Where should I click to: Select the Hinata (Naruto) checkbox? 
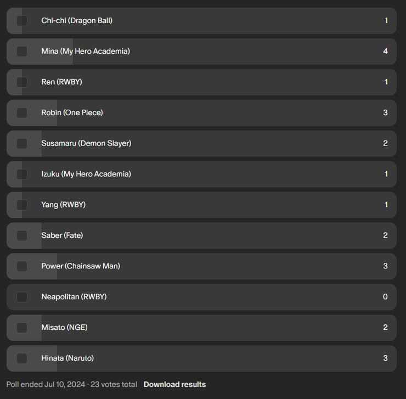pyautogui.click(x=22, y=359)
